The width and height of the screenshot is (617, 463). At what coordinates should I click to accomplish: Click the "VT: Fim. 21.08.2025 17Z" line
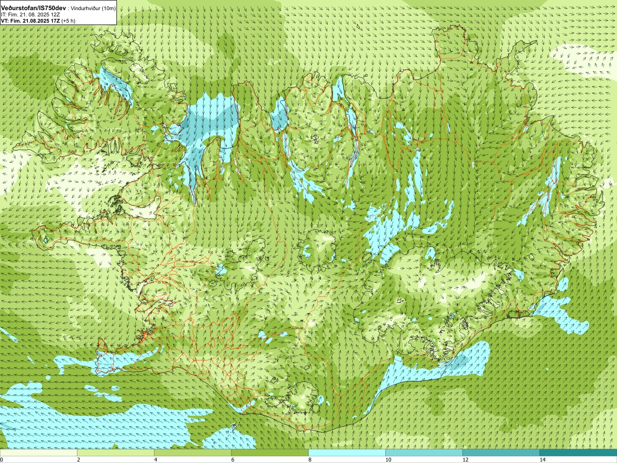[x=30, y=21]
